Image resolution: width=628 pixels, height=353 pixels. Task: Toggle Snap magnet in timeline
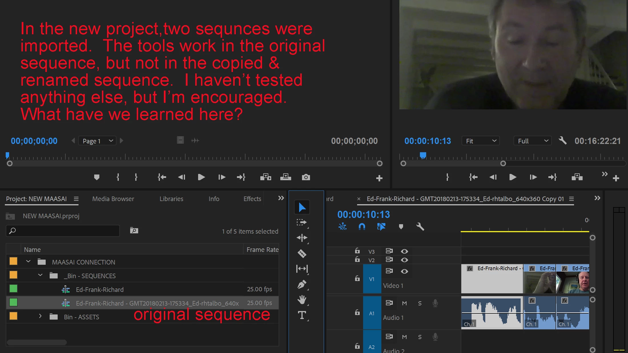362,227
